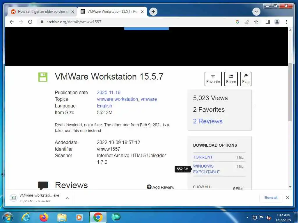
Task: Bookmark this page with the star icon
Action: [x=256, y=22]
